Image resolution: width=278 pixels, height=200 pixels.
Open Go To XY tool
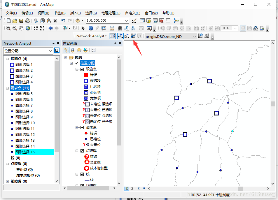133,28
